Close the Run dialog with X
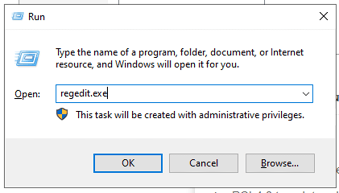 (x=324, y=16)
